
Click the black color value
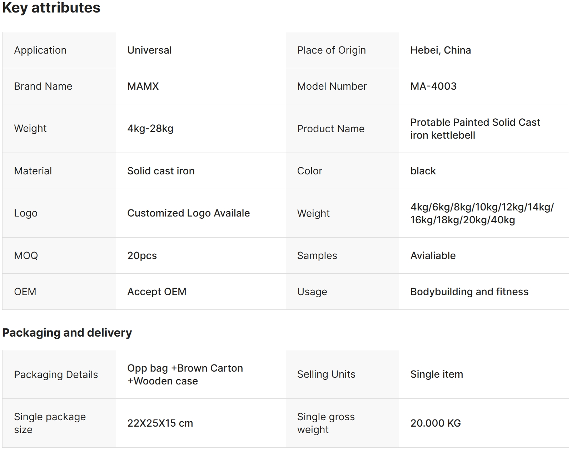coord(423,171)
